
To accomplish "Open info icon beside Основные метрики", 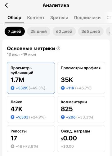I will coord(58,48).
